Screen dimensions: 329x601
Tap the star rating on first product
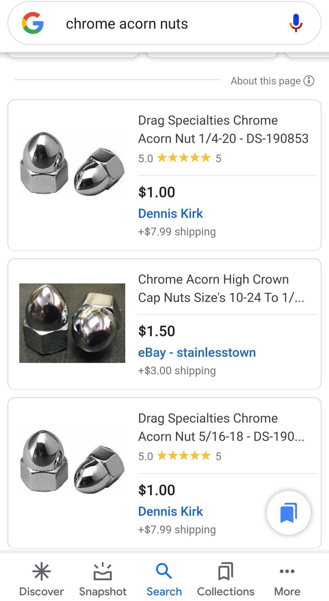tap(184, 158)
